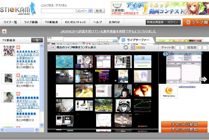209x140 pixels.
Task: Open the わいわいチャット menu
Action: coord(76,22)
